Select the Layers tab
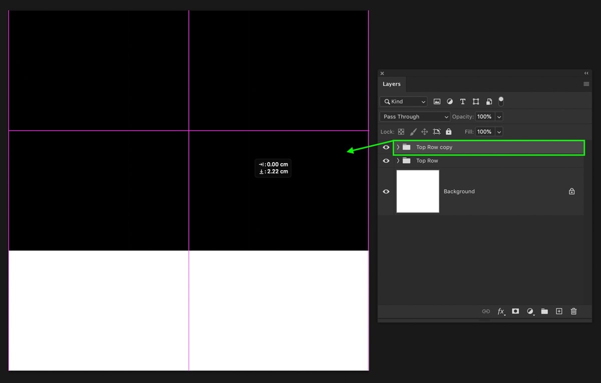 point(392,84)
